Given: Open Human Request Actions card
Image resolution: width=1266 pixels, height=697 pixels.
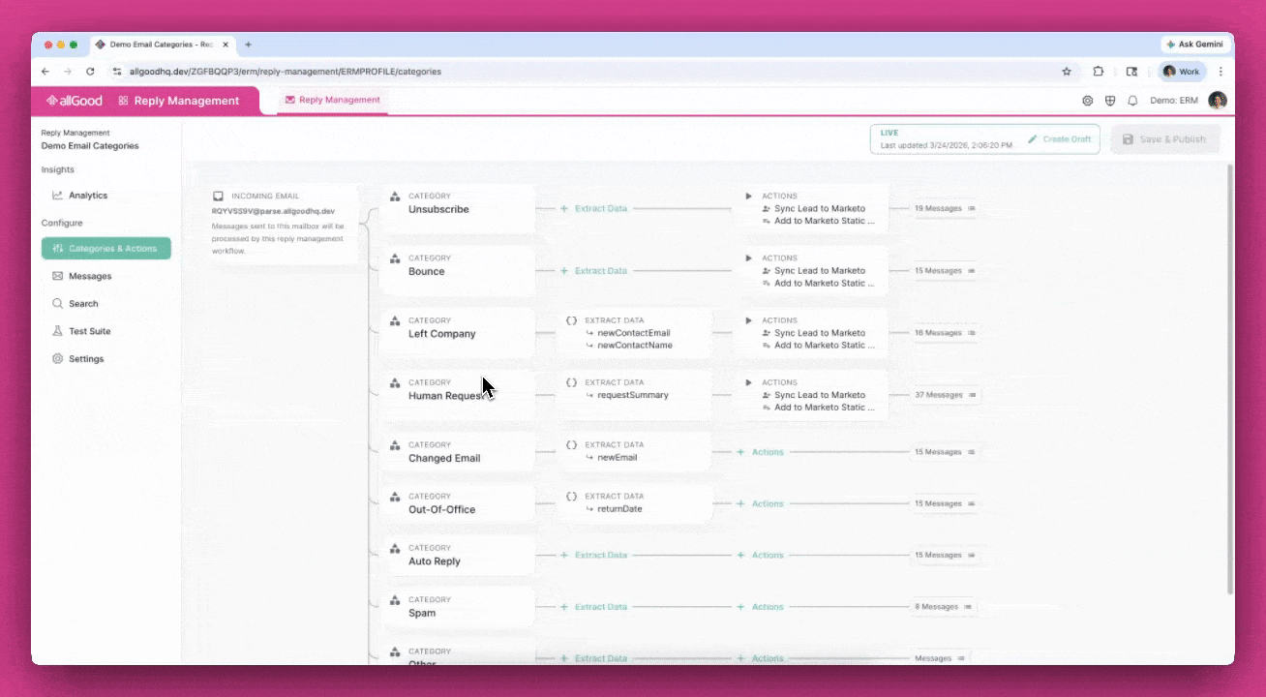Looking at the screenshot, I should (811, 394).
